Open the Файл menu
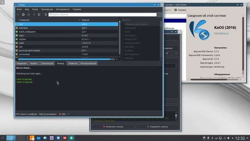 [19, 9]
